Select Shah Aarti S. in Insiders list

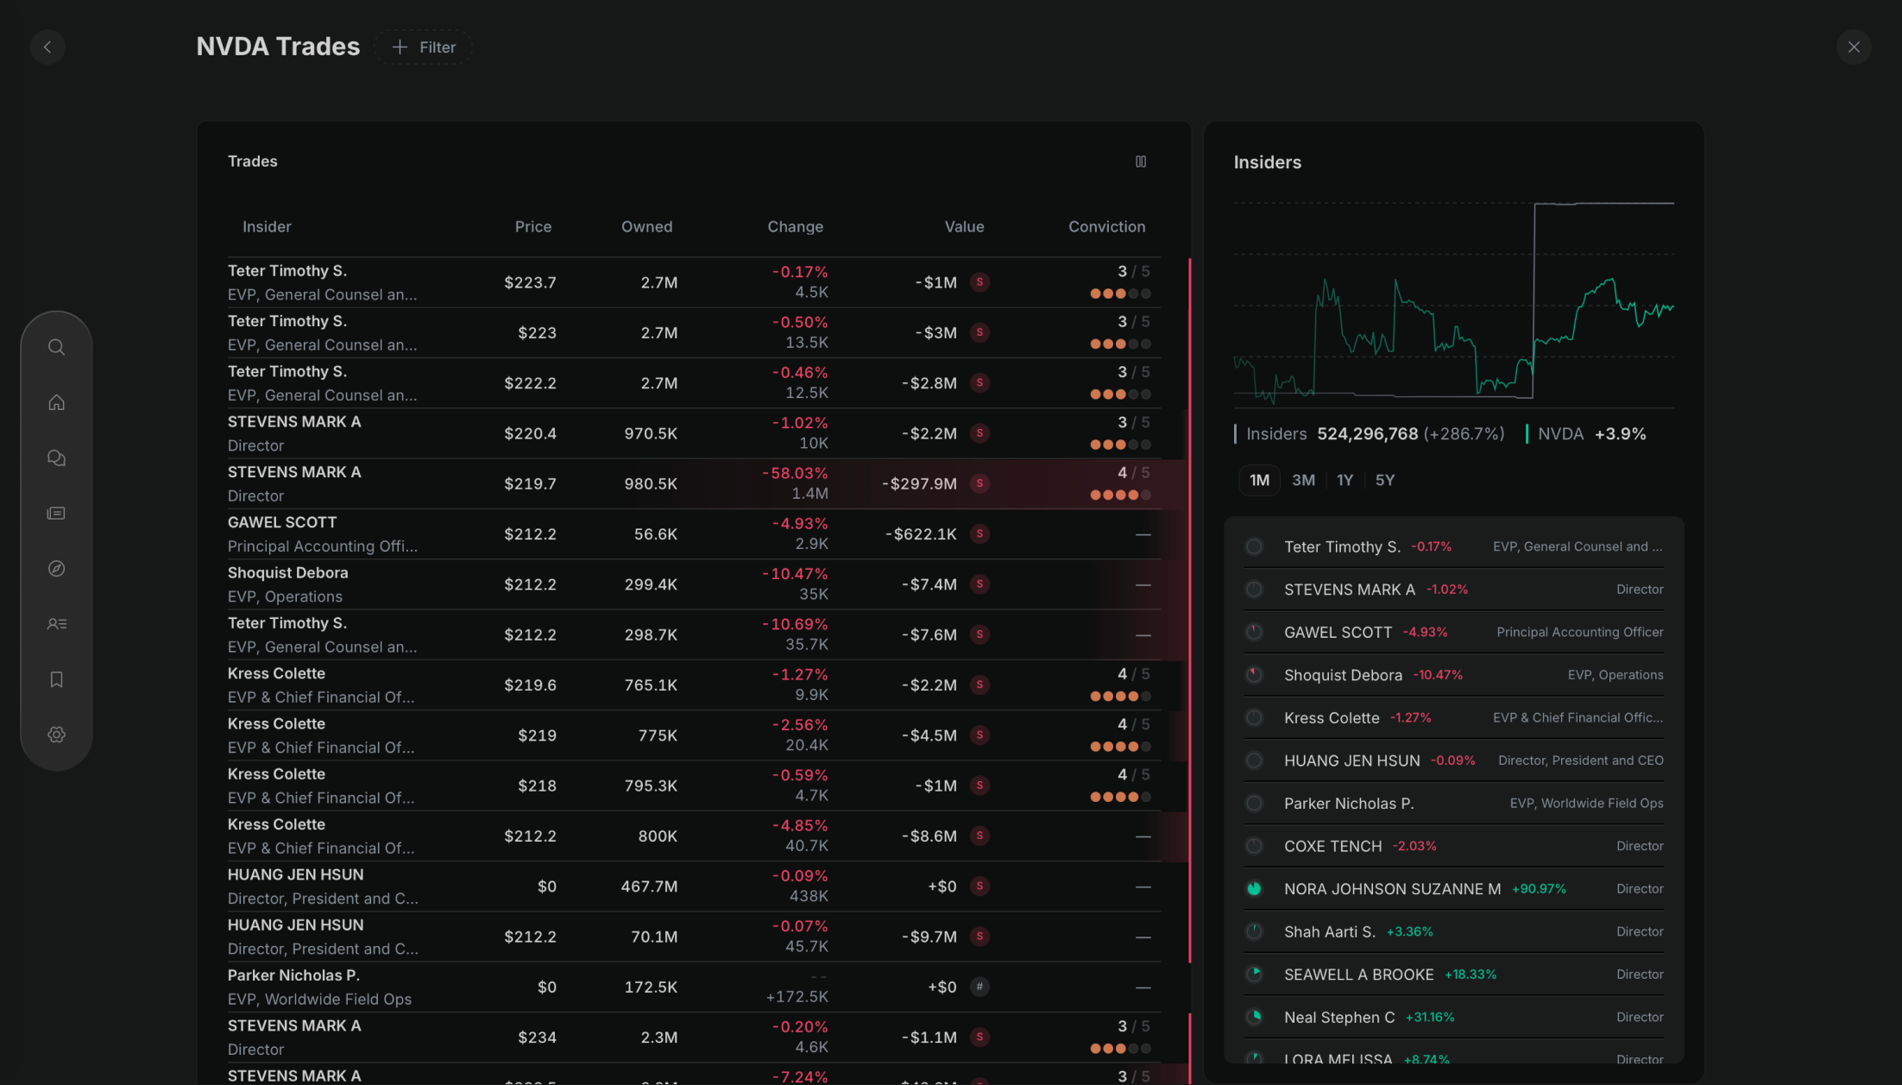(x=1453, y=931)
